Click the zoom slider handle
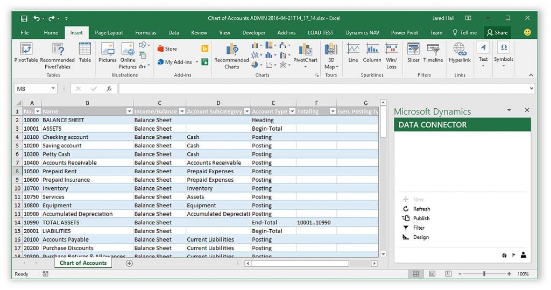The height and width of the screenshot is (290, 551). pos(484,274)
